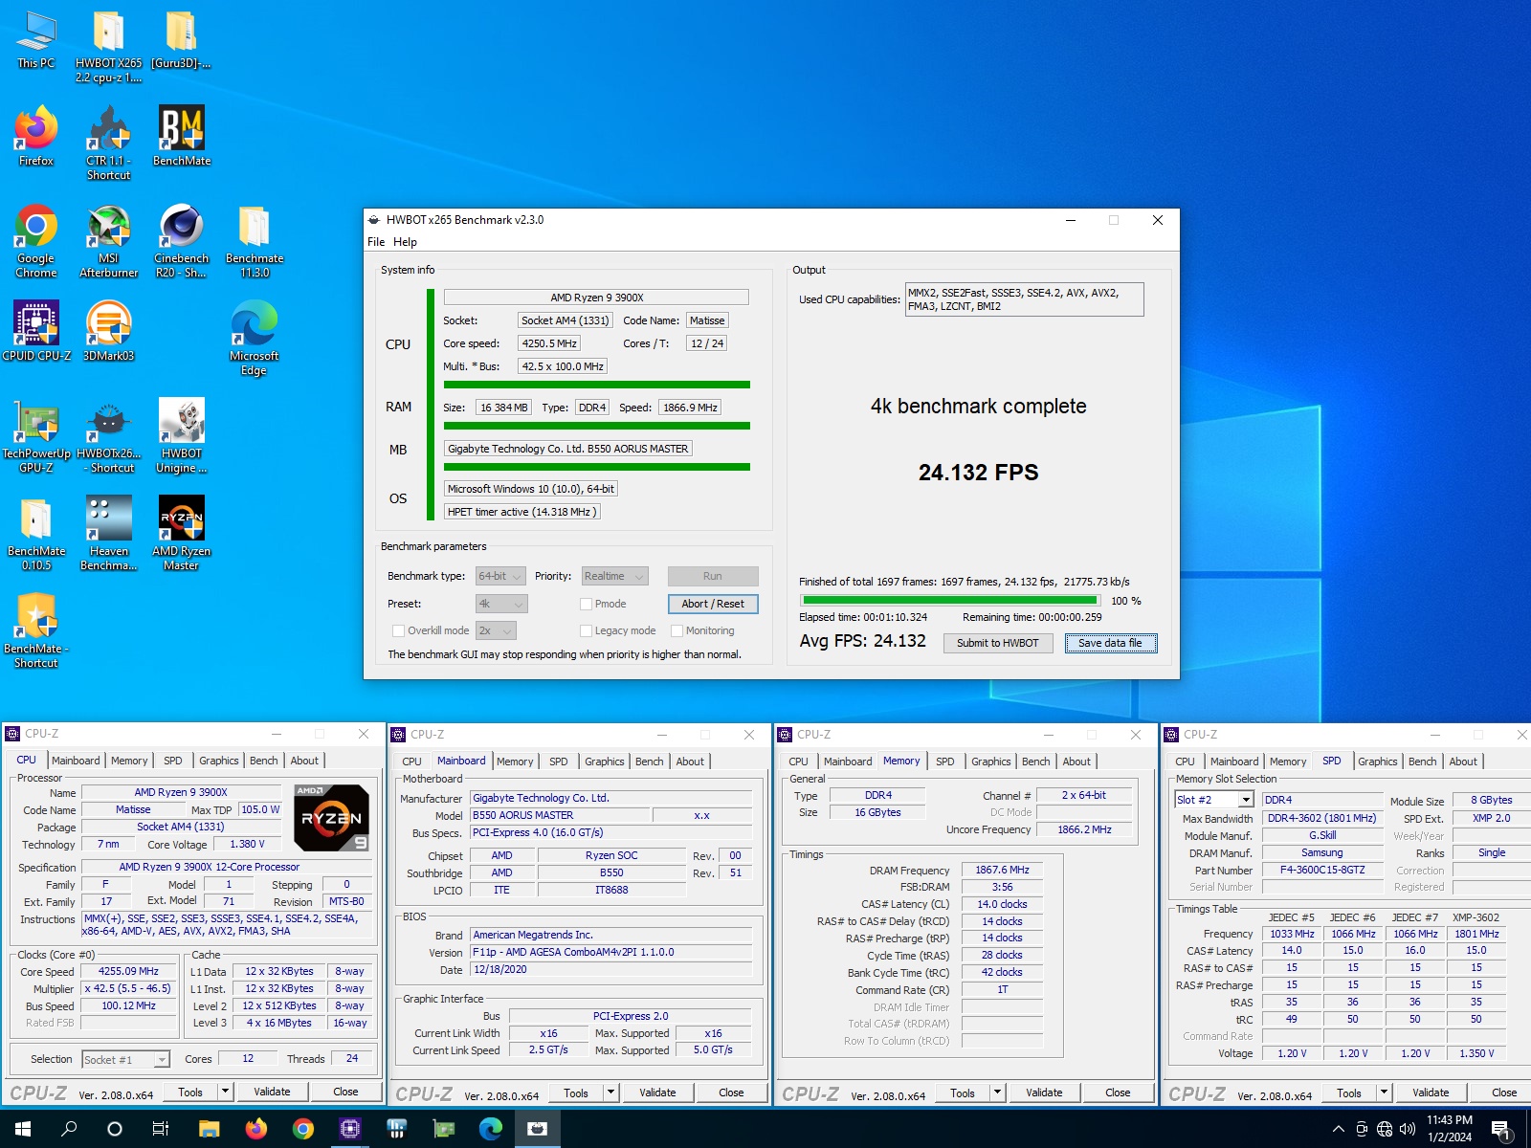The width and height of the screenshot is (1531, 1148).
Task: Open Tools dropdown arrow in CPU tab window
Action: pyautogui.click(x=225, y=1092)
